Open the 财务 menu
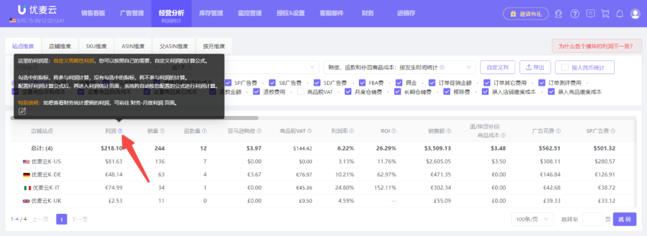This screenshot has width=647, height=236. point(368,13)
